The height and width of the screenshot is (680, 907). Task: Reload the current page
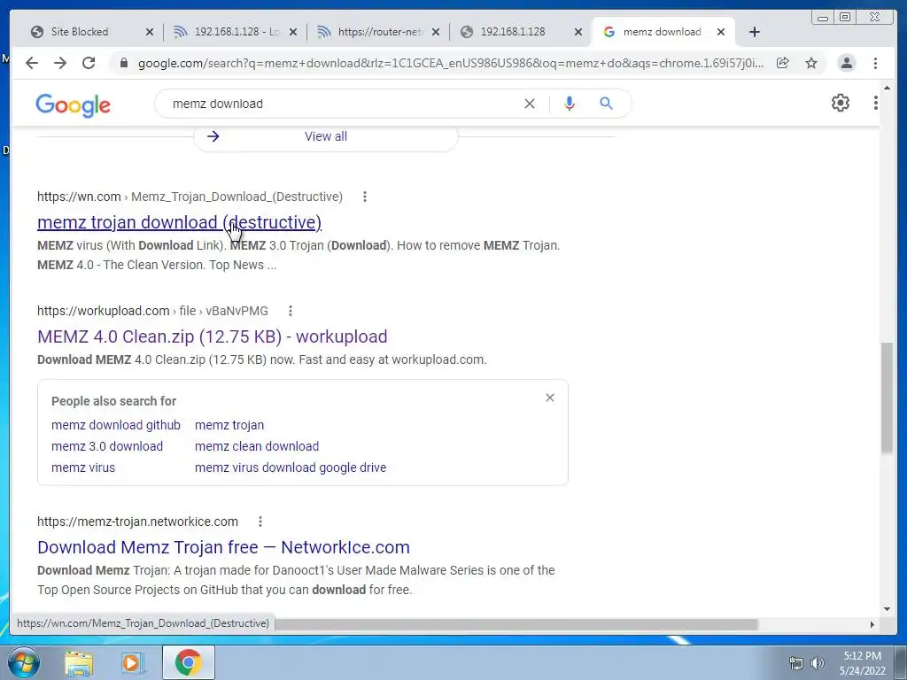point(89,63)
